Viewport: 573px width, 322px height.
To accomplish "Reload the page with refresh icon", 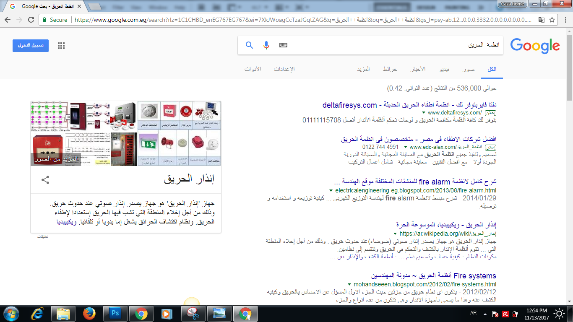I will [31, 20].
